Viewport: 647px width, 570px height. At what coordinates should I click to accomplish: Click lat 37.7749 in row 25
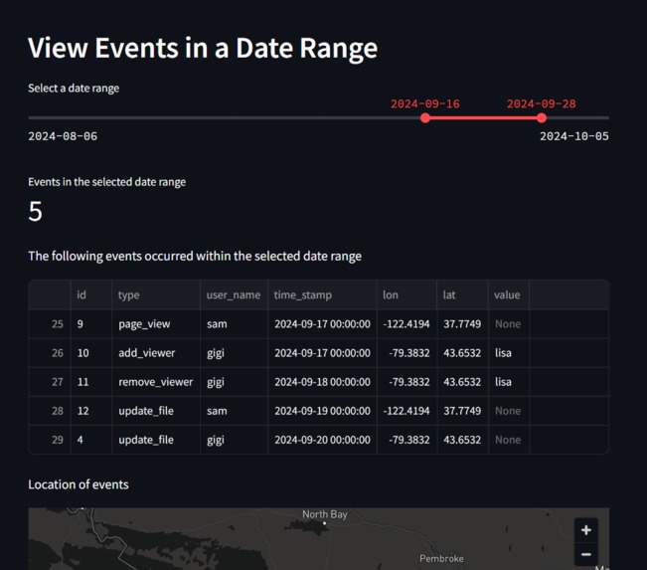click(x=462, y=324)
